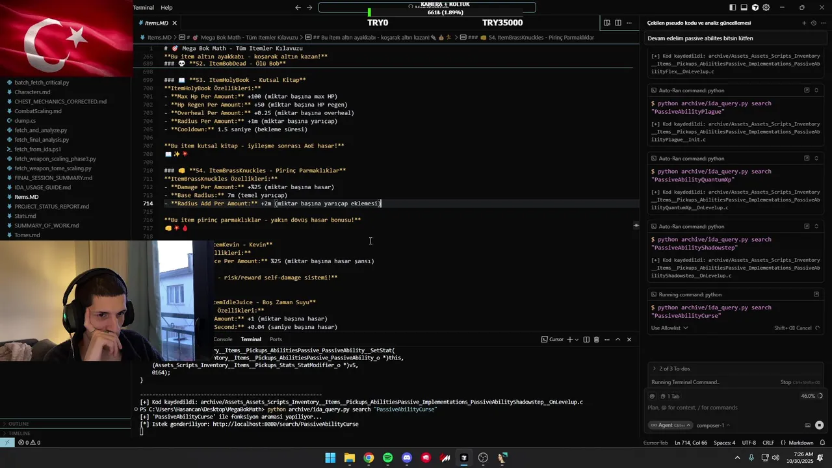The width and height of the screenshot is (832, 468).
Task: Start a new chat with plus icon
Action: (804, 23)
